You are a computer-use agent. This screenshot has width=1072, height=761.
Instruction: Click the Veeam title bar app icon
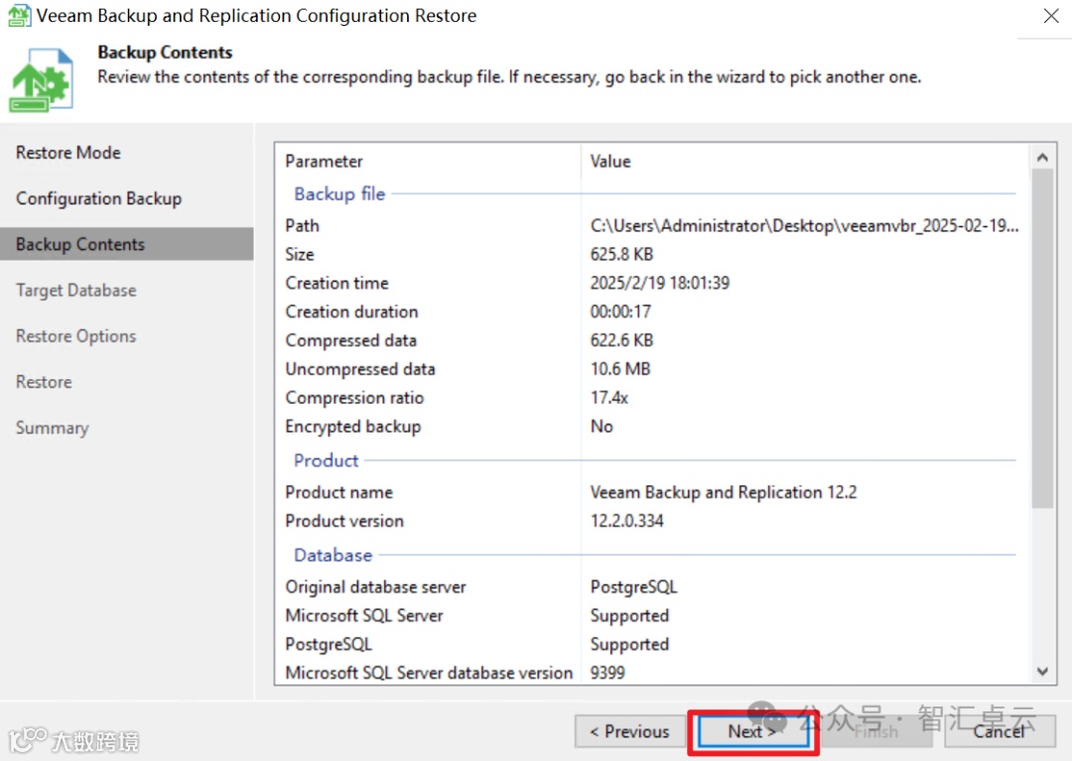click(x=19, y=15)
